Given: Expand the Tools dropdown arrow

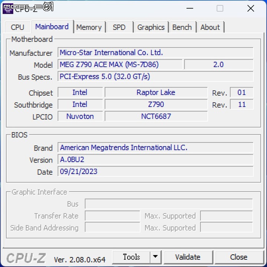Looking at the screenshot, I should click(155, 257).
